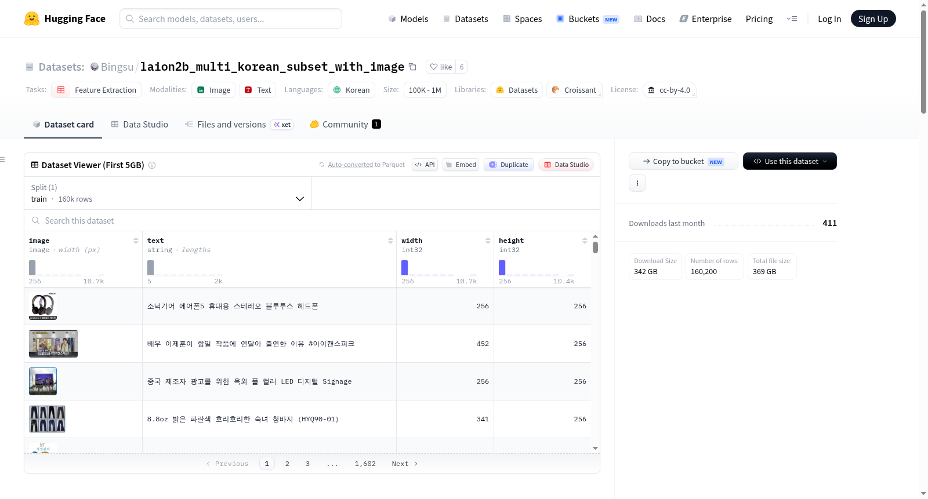This screenshot has width=928, height=499.
Task: Open Datasets in the top navigation
Action: [x=465, y=19]
